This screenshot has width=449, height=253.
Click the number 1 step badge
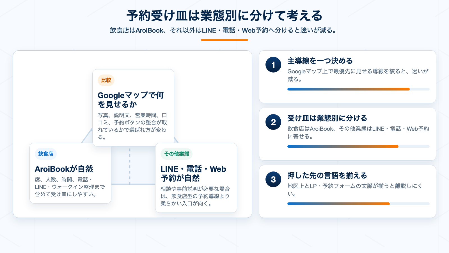click(273, 65)
